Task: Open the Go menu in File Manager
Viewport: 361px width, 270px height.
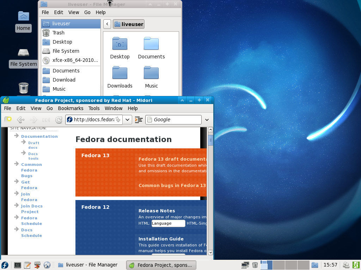Action: [87, 12]
